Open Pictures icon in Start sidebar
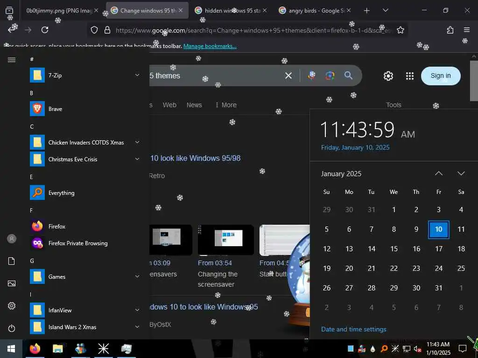The width and height of the screenshot is (478, 358). tap(12, 283)
